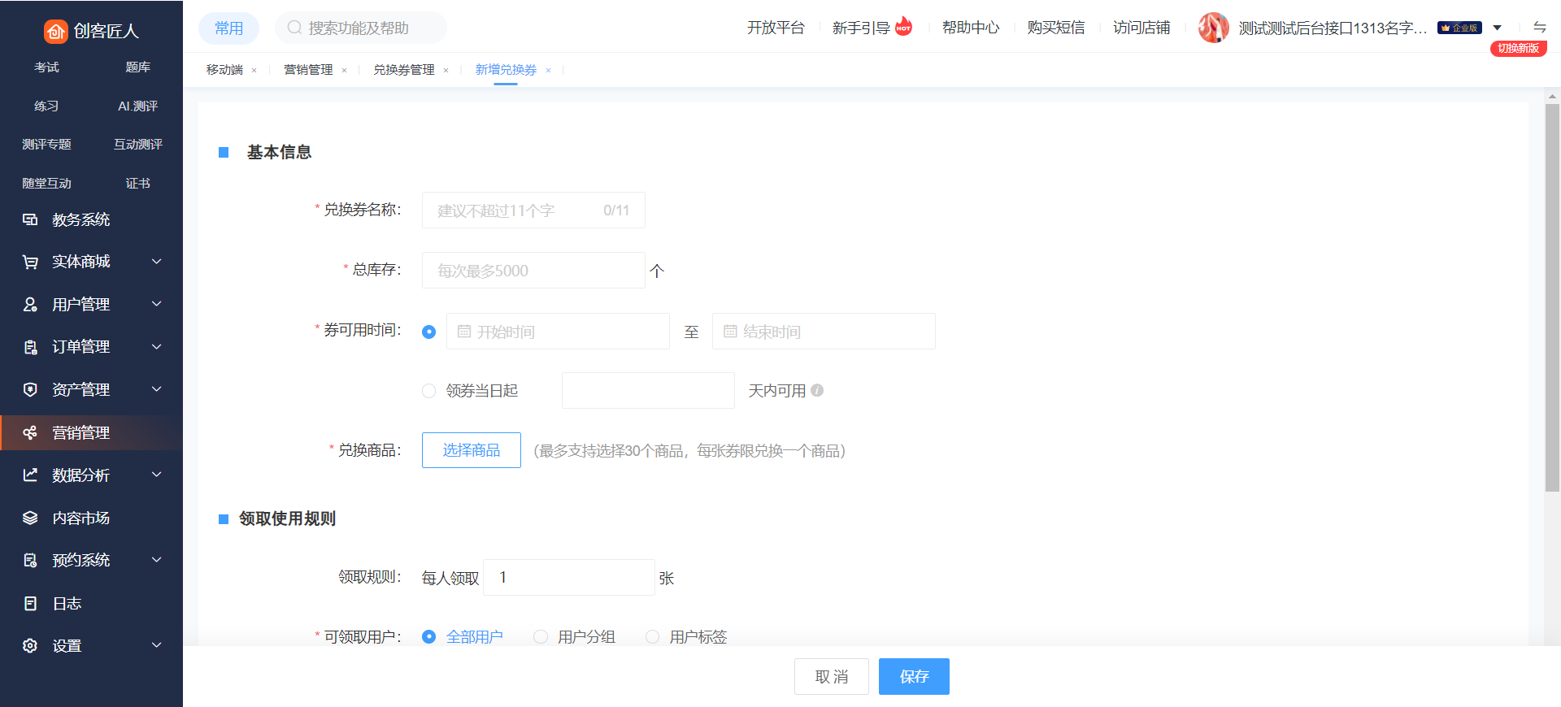1561x707 pixels.
Task: Close the 新增兑换券 tab
Action: point(549,71)
